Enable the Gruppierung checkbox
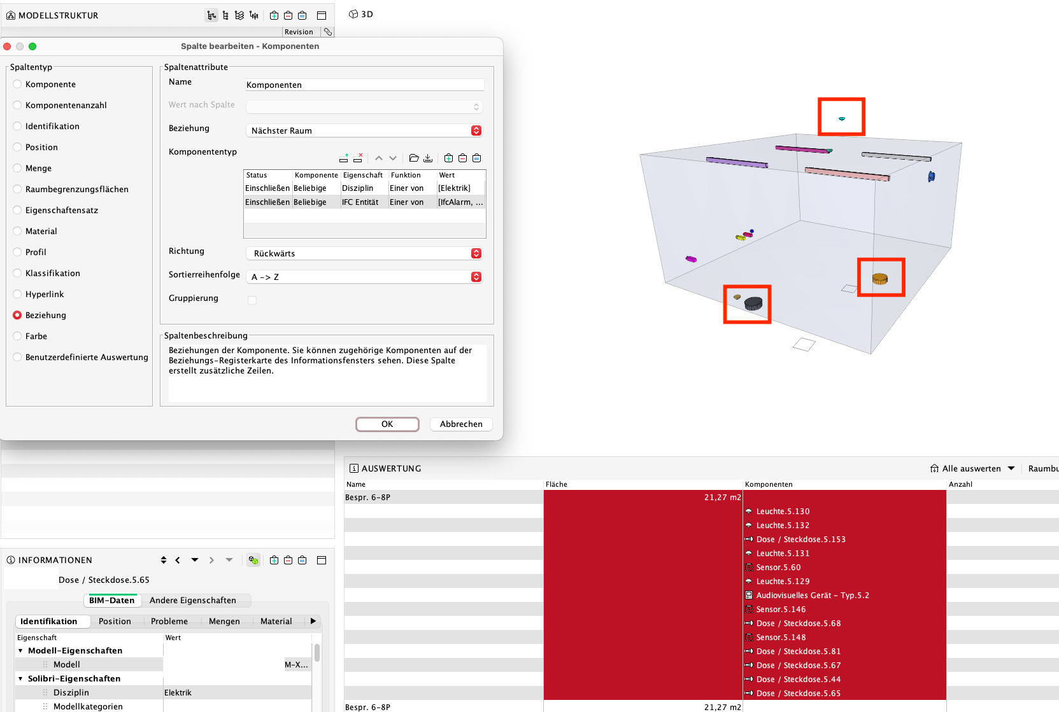This screenshot has width=1059, height=712. [252, 300]
